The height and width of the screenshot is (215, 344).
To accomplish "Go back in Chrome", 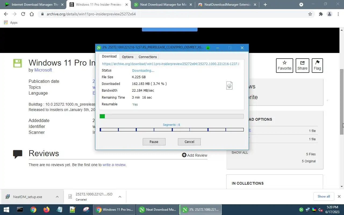I will point(6,14).
